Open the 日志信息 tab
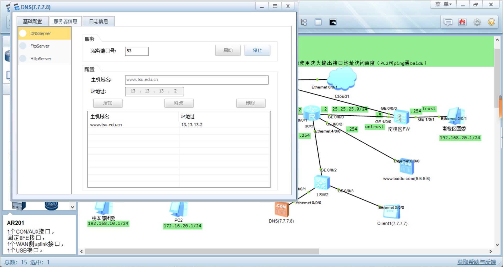 99,21
